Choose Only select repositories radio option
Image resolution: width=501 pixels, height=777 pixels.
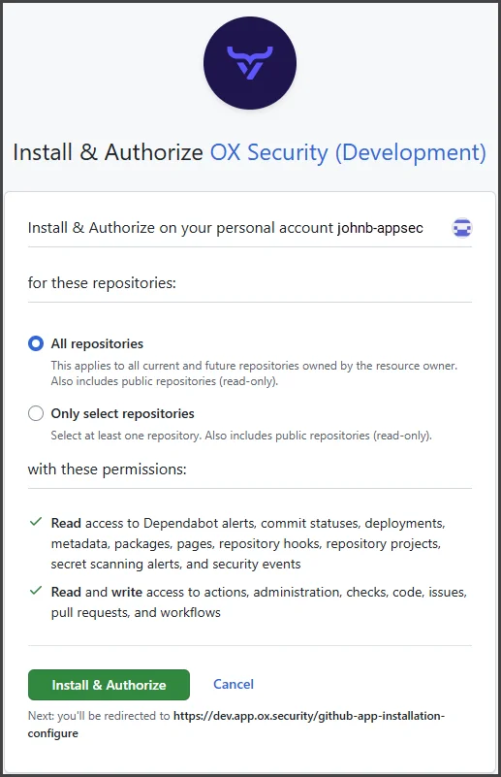click(36, 413)
